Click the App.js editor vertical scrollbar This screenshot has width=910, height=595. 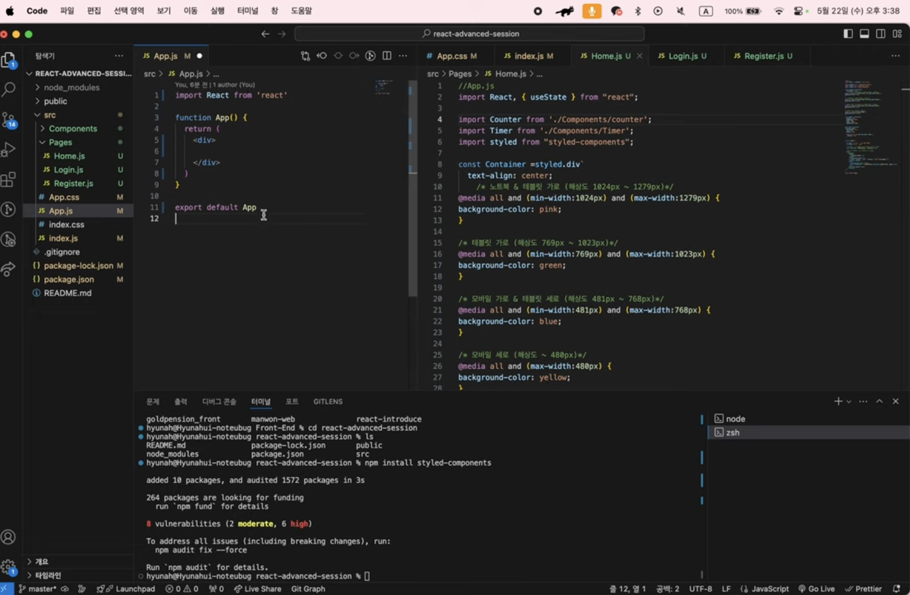(413, 188)
